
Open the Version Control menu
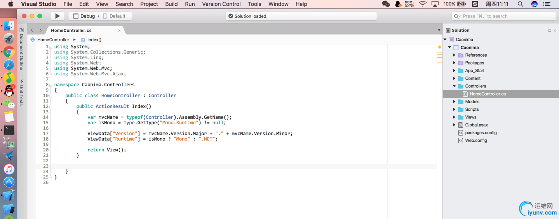click(221, 4)
